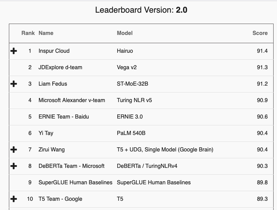This screenshot has height=210, width=277.
Task: Click the Name column header
Action: [x=45, y=33]
